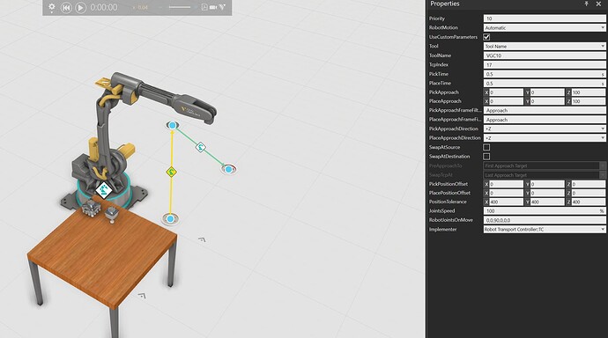This screenshot has height=338, width=608.
Task: Adjust the simulation speed slider
Action: click(x=180, y=7)
